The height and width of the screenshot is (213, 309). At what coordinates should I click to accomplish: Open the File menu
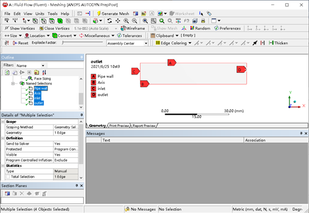click(x=7, y=13)
